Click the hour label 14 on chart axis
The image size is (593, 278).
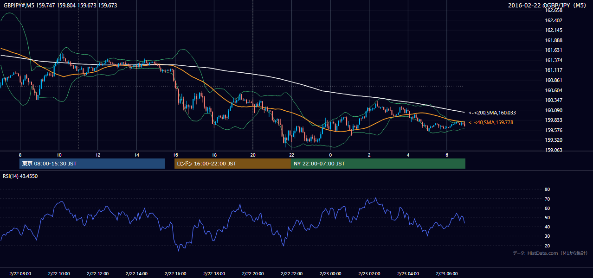pyautogui.click(x=136, y=155)
